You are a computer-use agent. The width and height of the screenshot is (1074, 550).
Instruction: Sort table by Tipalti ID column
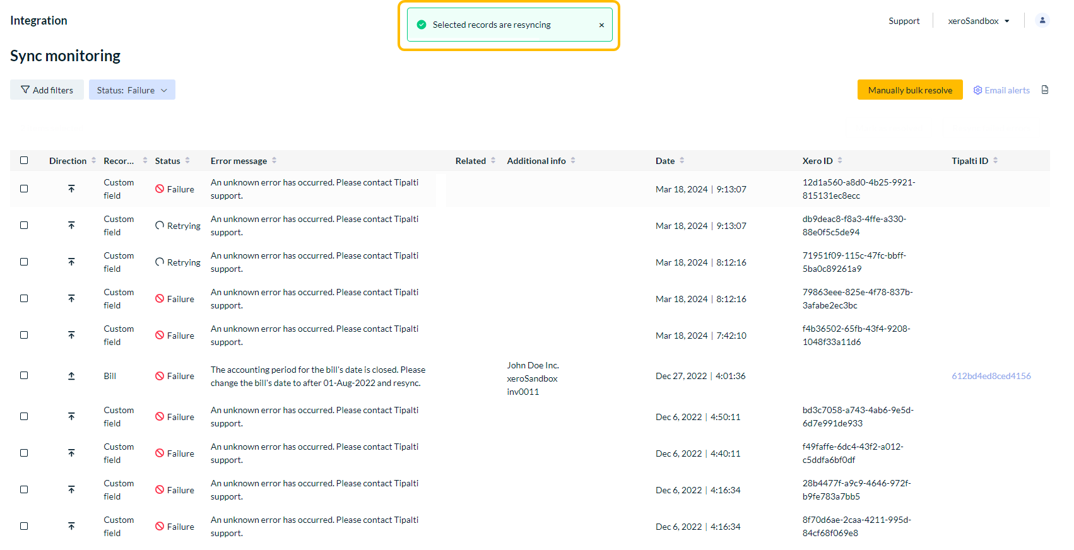pyautogui.click(x=995, y=161)
